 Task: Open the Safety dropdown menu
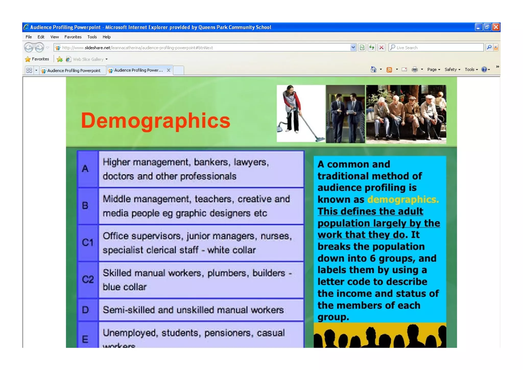pyautogui.click(x=452, y=70)
